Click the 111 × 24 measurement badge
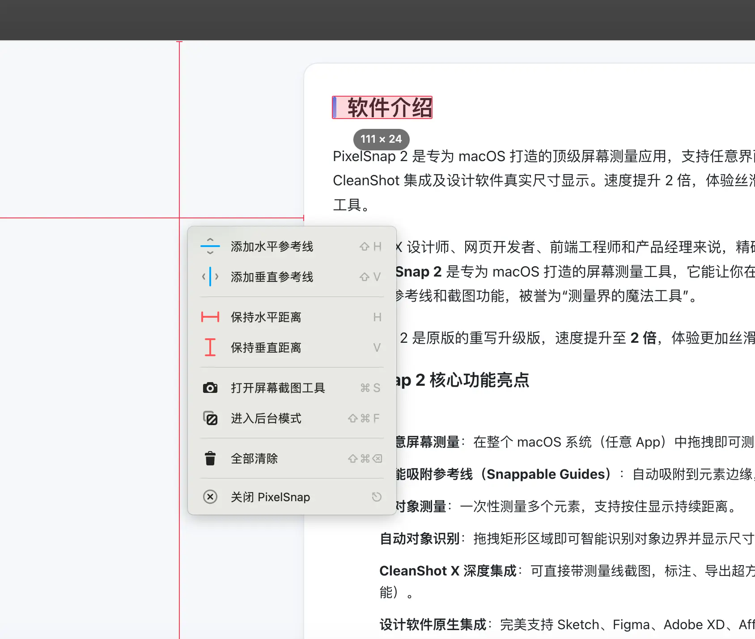755x639 pixels. [381, 139]
